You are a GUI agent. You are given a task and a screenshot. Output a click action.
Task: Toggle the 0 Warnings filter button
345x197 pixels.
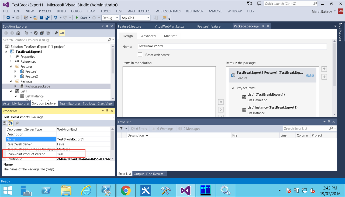(163, 129)
